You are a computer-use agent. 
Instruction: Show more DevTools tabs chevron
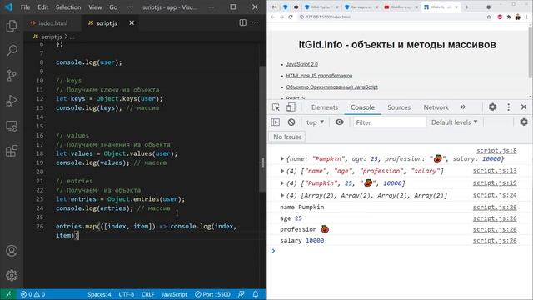(x=463, y=107)
